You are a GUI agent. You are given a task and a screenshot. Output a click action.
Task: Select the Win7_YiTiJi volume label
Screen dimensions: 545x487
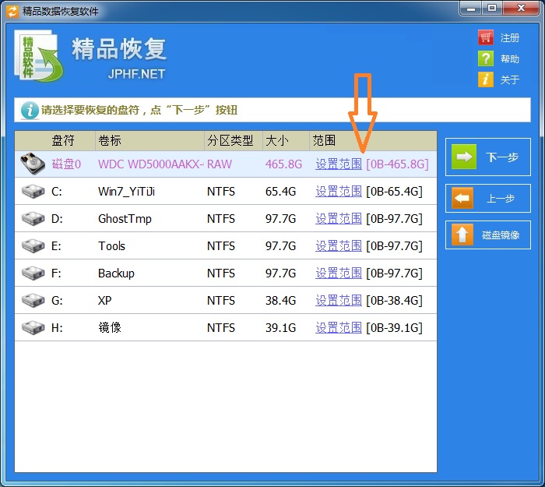126,192
